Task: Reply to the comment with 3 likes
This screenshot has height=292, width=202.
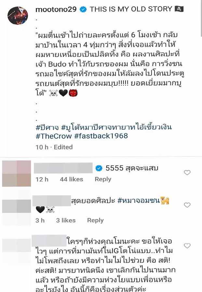Action: (x=95, y=220)
